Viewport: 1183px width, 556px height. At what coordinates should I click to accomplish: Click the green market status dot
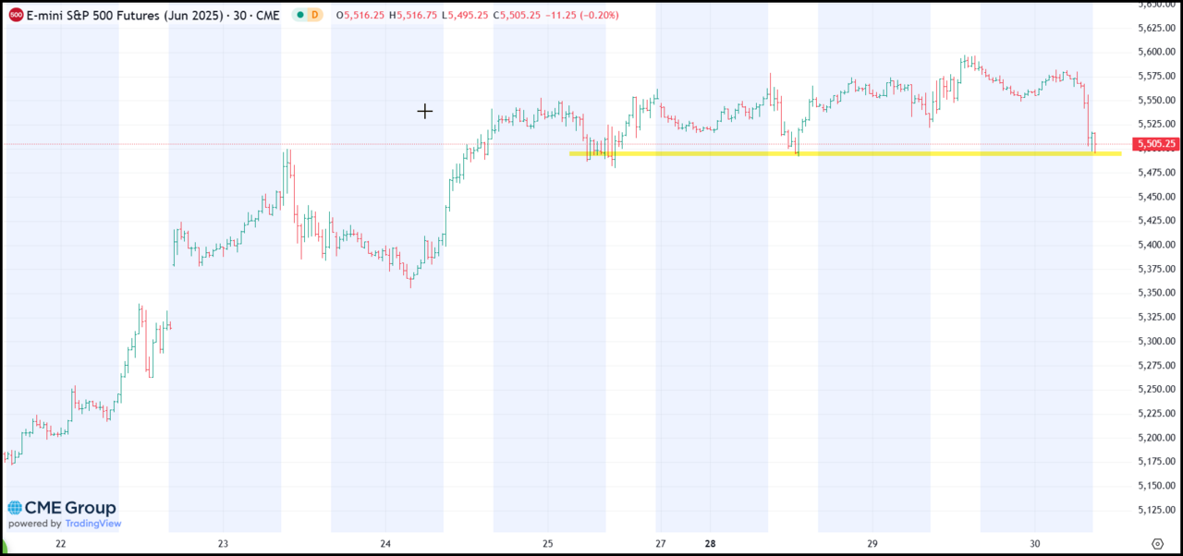(299, 16)
